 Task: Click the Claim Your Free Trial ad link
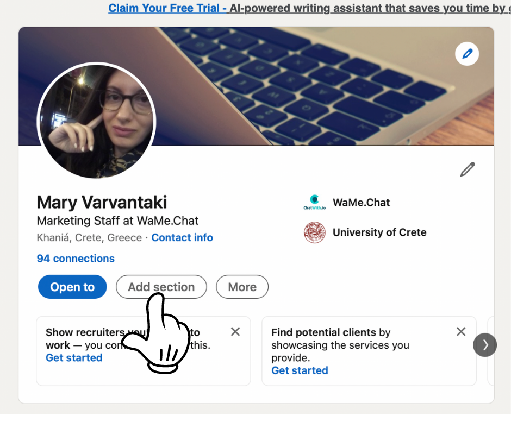[x=167, y=8]
